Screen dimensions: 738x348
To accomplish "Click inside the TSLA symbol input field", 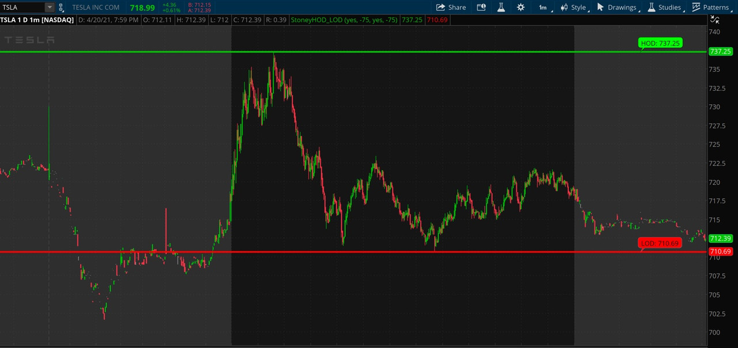I will coord(22,7).
